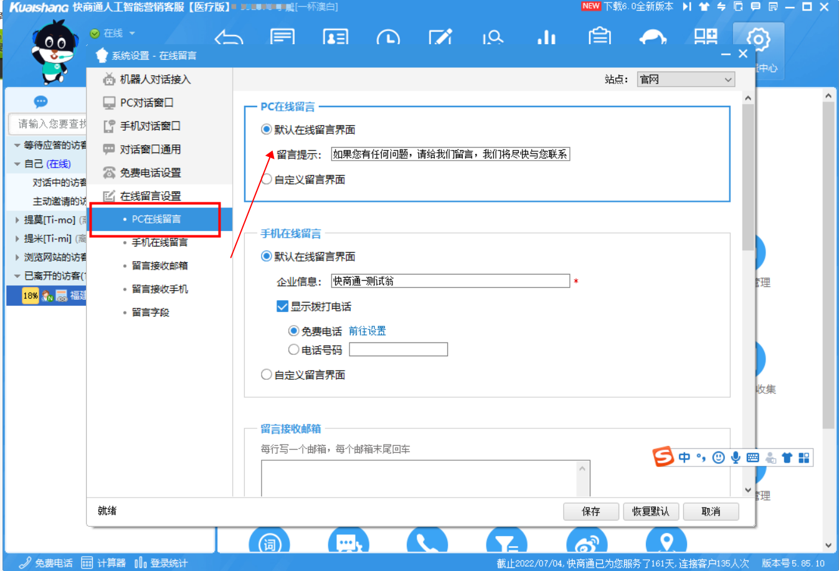Click the calculator icon in status bar
The height and width of the screenshot is (571, 839).
pyautogui.click(x=103, y=563)
